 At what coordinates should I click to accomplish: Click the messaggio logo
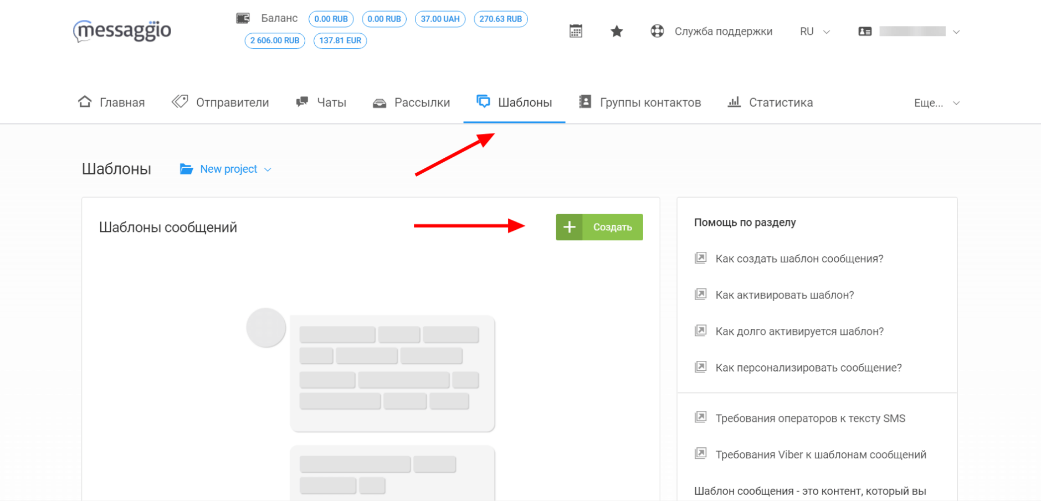(122, 30)
